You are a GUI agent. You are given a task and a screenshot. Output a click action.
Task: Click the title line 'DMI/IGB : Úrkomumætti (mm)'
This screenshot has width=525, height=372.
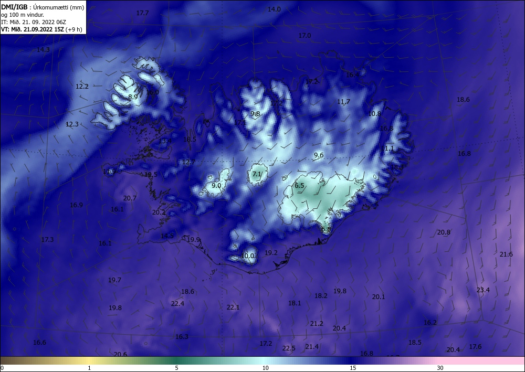tap(43, 7)
